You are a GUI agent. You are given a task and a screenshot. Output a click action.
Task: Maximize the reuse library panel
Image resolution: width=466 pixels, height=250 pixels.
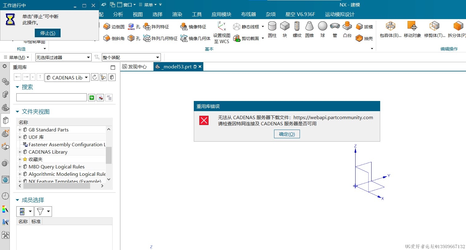coord(113,67)
